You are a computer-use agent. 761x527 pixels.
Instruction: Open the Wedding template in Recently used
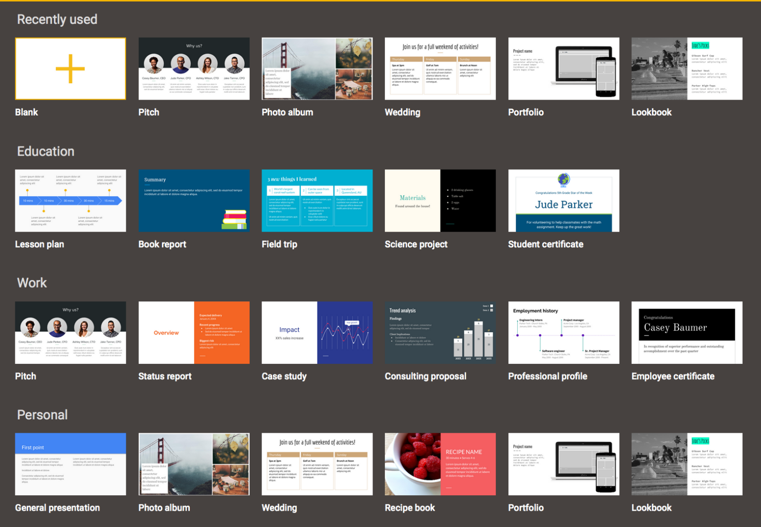440,68
